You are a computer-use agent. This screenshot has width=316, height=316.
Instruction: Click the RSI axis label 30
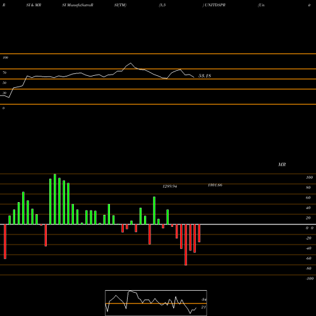coord(4,93)
